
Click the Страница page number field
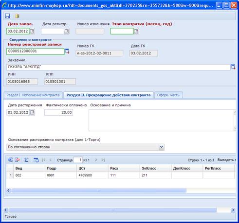pyautogui.click(x=78, y=160)
